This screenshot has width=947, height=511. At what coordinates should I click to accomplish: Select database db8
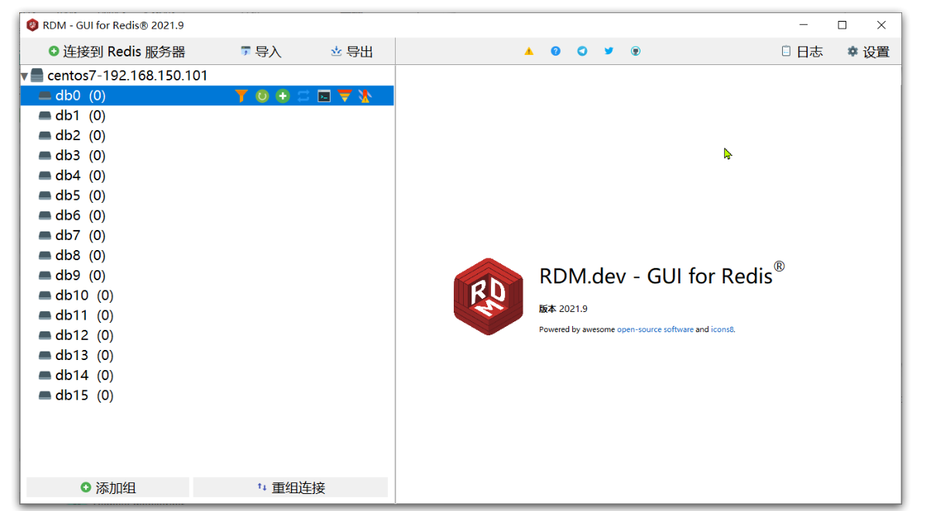208,256
